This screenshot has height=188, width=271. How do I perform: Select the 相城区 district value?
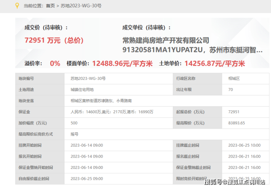pos(234,78)
